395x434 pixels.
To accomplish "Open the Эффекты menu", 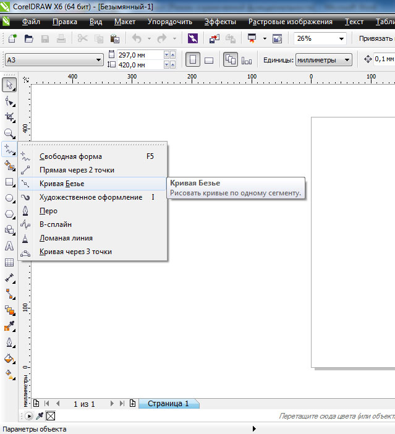I will coord(220,22).
